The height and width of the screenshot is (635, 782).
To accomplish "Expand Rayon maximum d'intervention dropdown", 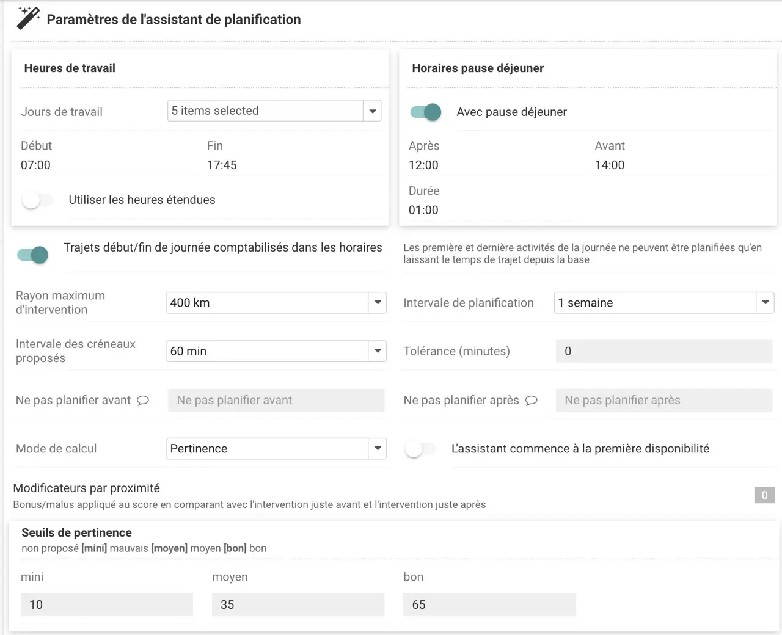I will tap(378, 303).
